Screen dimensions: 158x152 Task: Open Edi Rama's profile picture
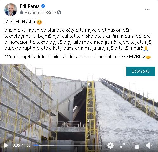tap(11, 10)
